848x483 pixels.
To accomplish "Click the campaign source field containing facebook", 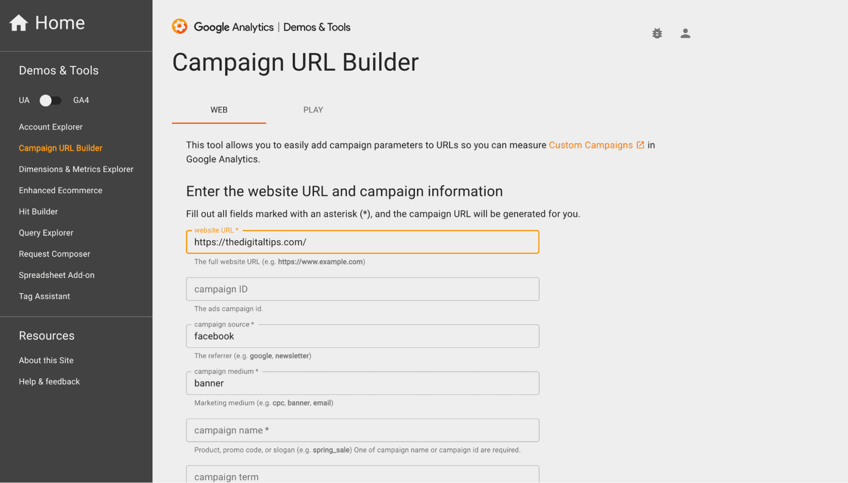I will click(362, 336).
